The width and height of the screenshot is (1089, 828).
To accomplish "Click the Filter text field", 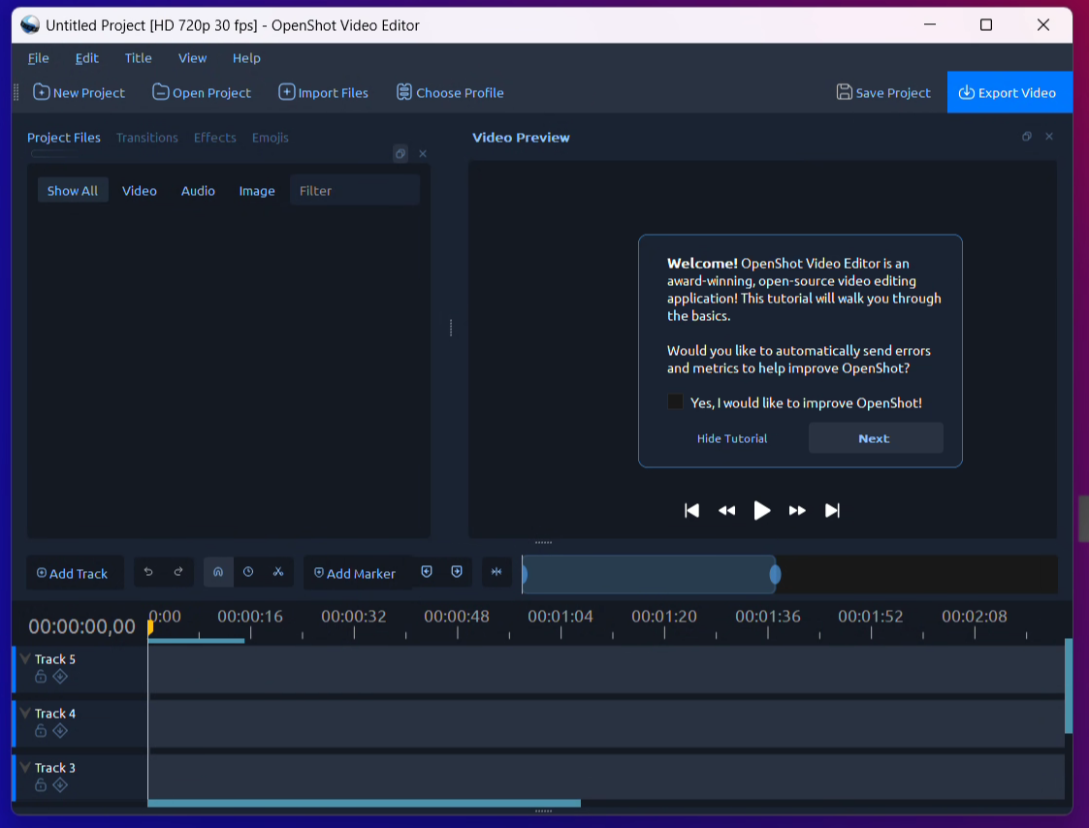I will click(x=355, y=190).
